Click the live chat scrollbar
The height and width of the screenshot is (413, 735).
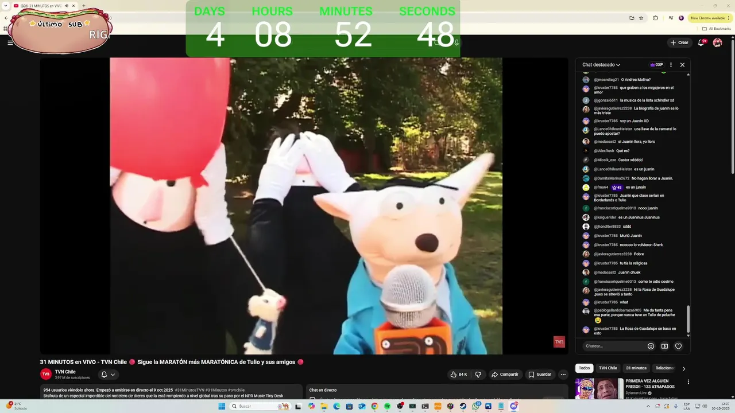coord(688,318)
